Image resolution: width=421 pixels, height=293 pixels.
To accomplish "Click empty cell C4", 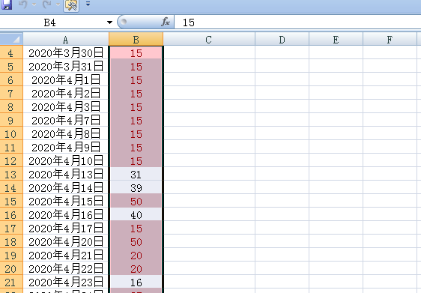I will tap(209, 52).
